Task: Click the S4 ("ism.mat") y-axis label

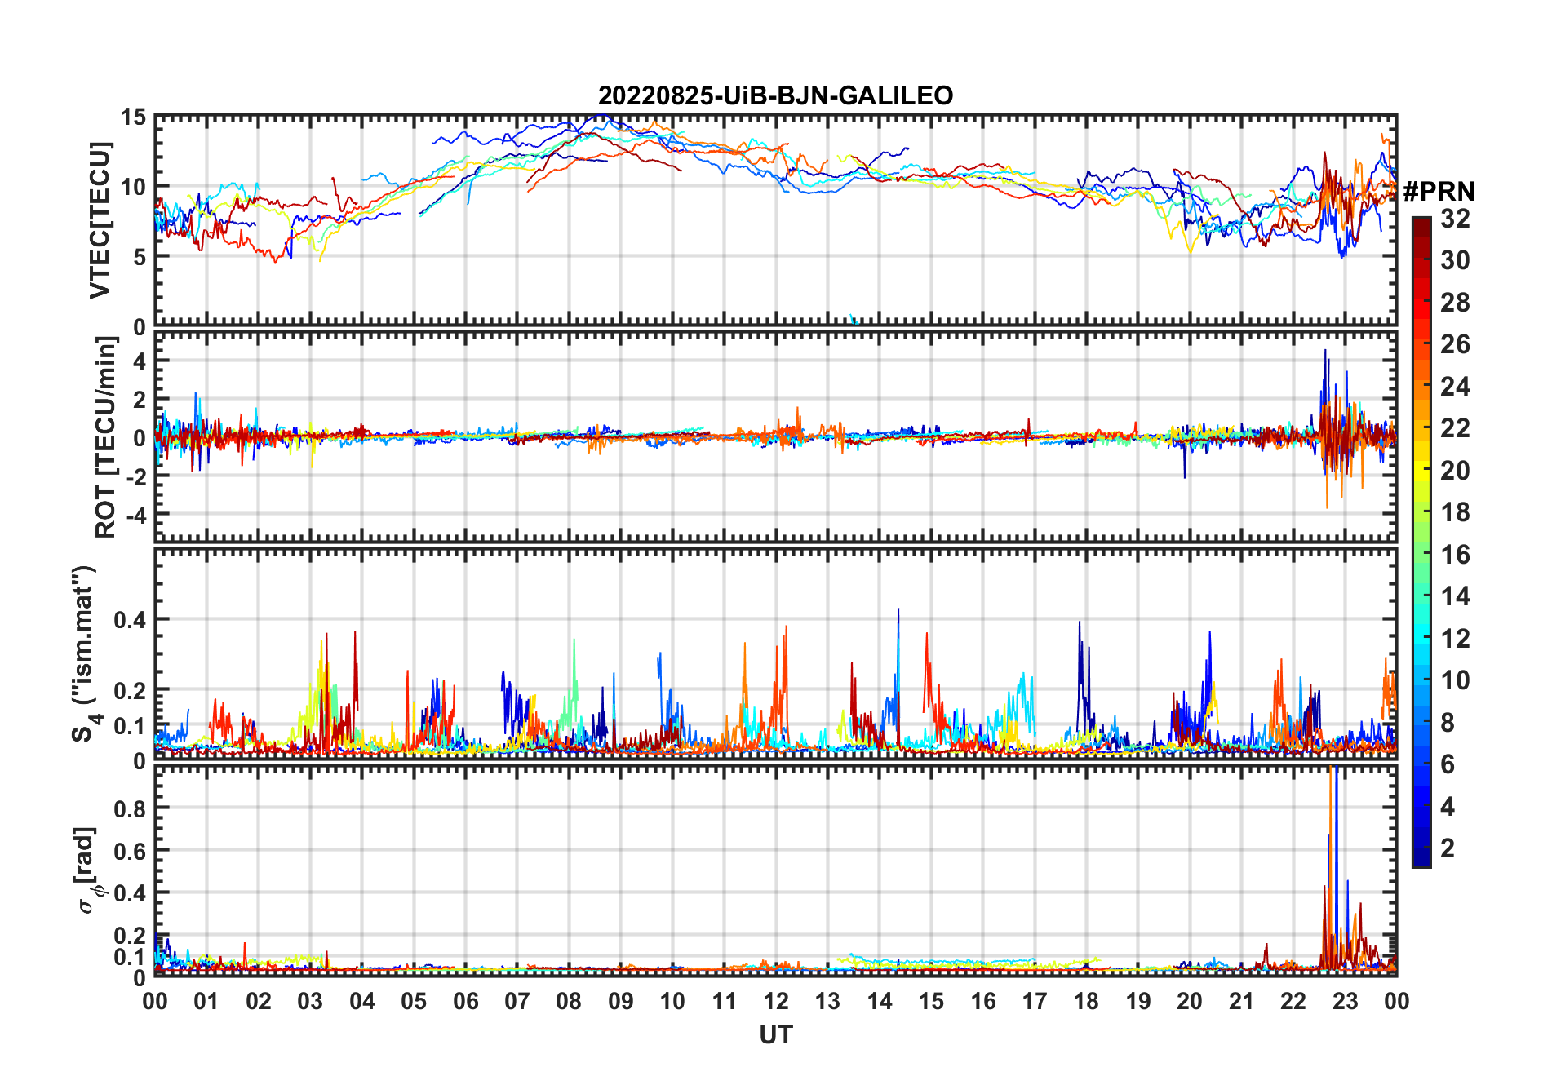Action: [x=85, y=654]
